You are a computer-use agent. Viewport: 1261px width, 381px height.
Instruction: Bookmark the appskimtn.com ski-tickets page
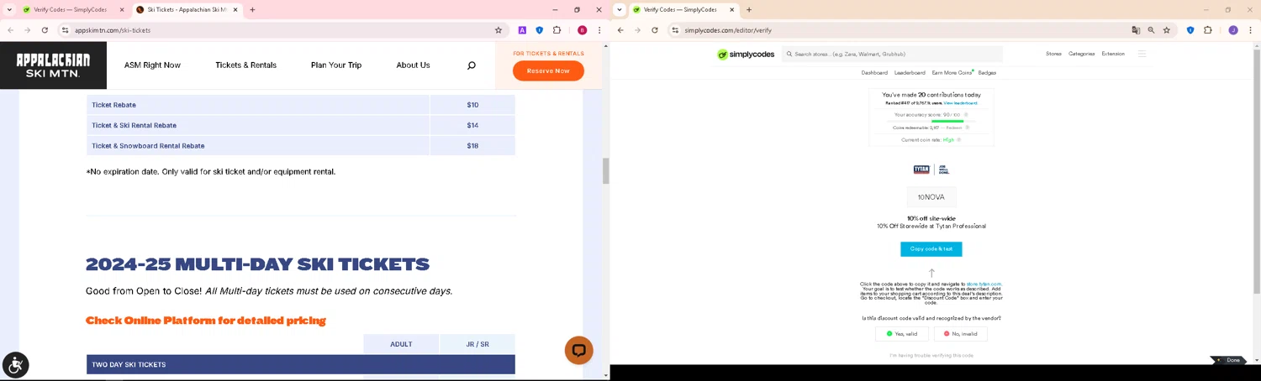(499, 30)
